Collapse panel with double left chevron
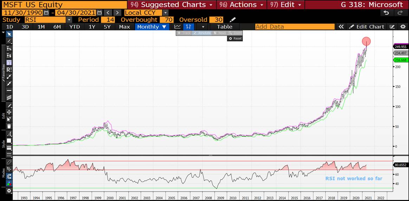The height and width of the screenshot is (201, 409). (341, 27)
